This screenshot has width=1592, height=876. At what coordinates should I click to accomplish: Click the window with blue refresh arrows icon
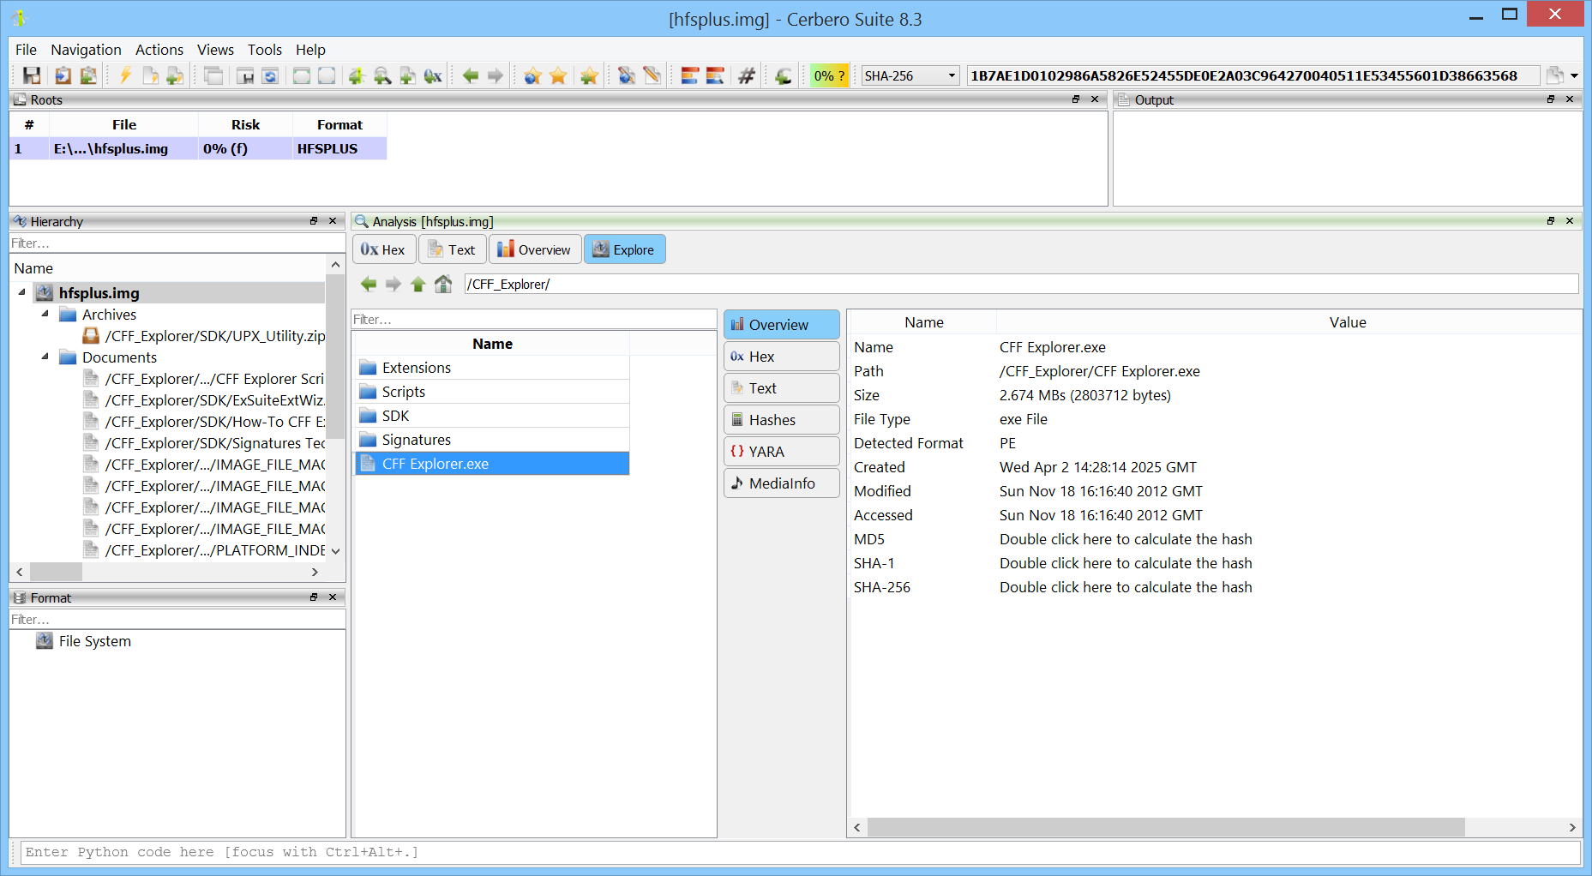tap(270, 75)
